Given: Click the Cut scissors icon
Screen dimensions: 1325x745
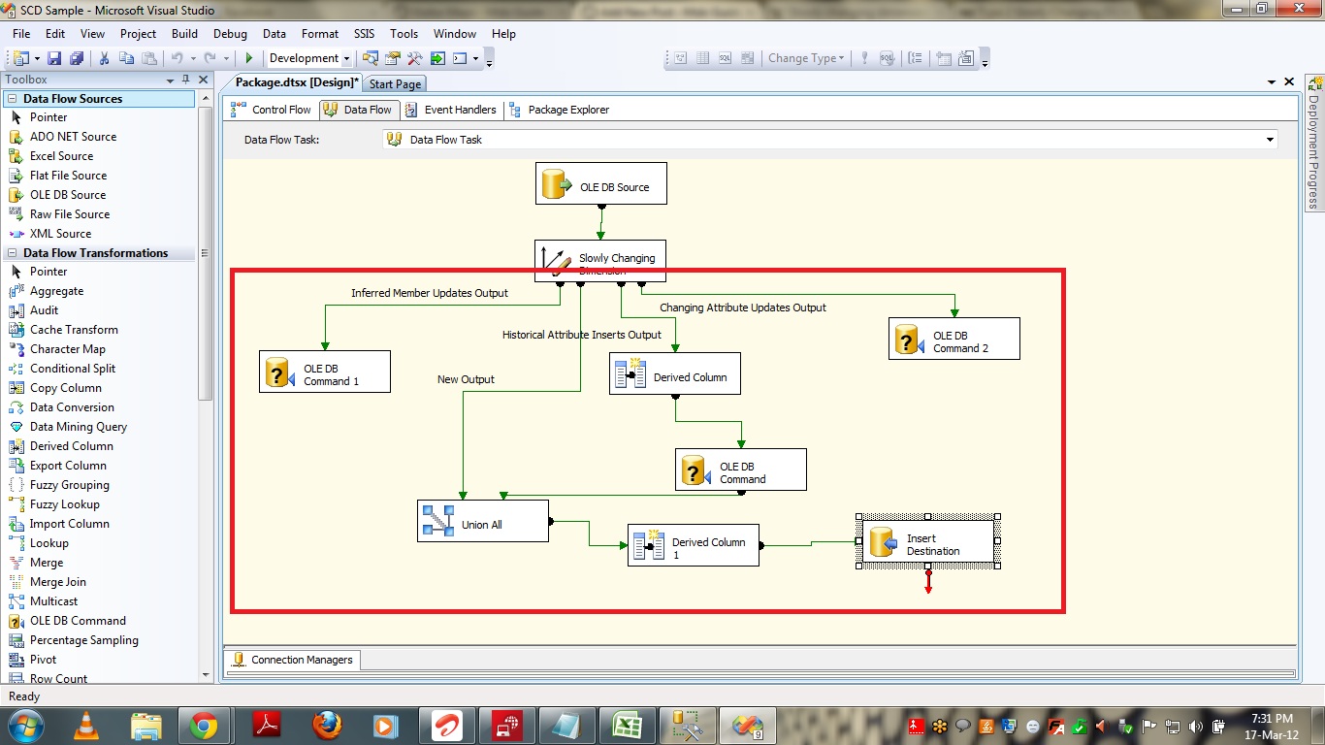Looking at the screenshot, I should click(x=104, y=58).
